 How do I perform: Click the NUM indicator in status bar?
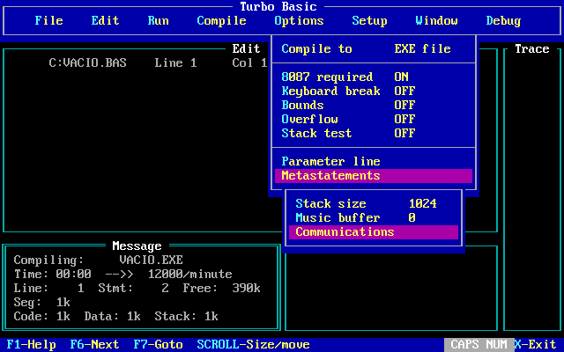click(497, 344)
